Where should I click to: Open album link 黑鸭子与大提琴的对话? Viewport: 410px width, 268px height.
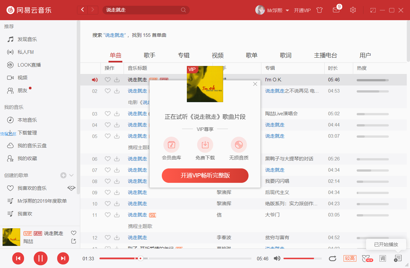click(289, 159)
